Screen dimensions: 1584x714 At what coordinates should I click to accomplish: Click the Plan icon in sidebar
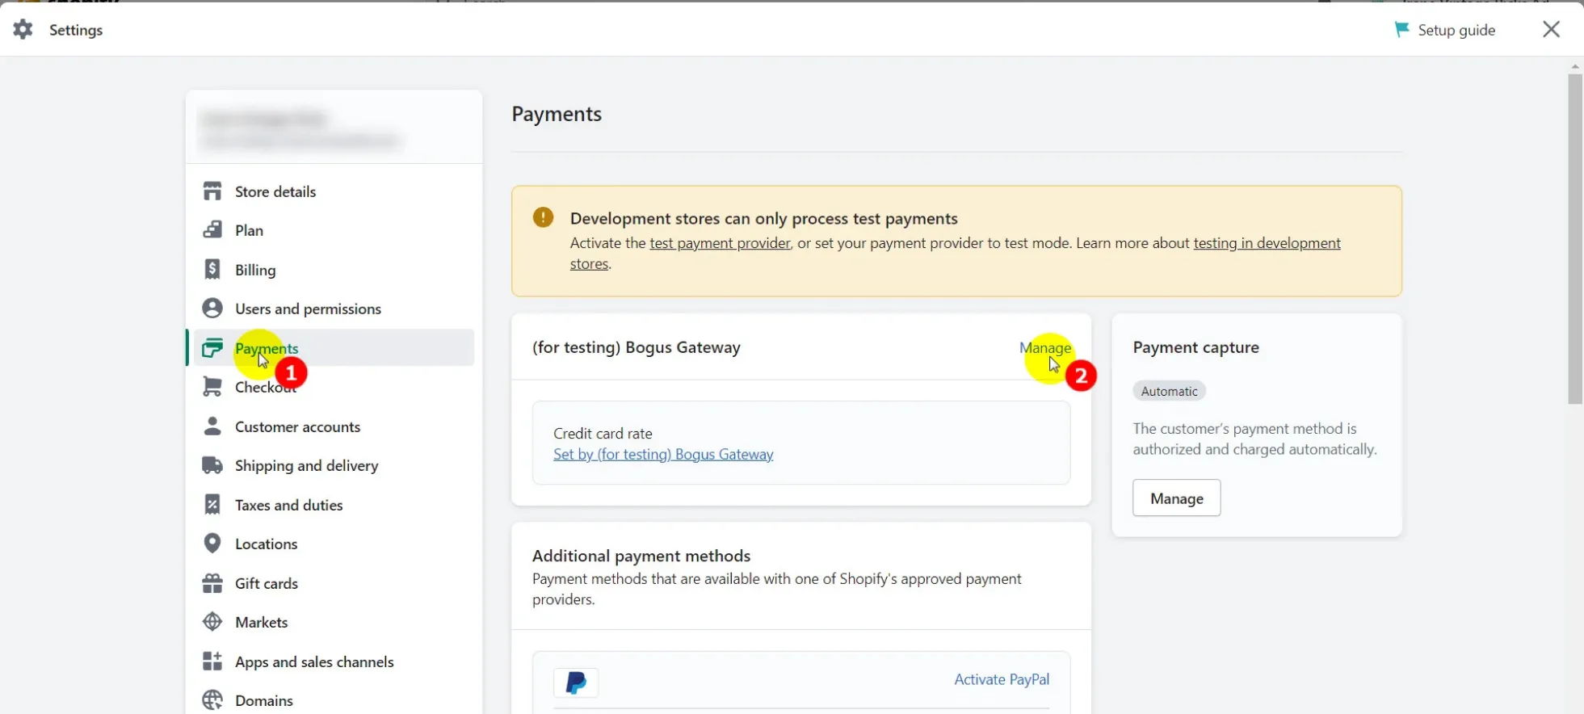click(212, 230)
